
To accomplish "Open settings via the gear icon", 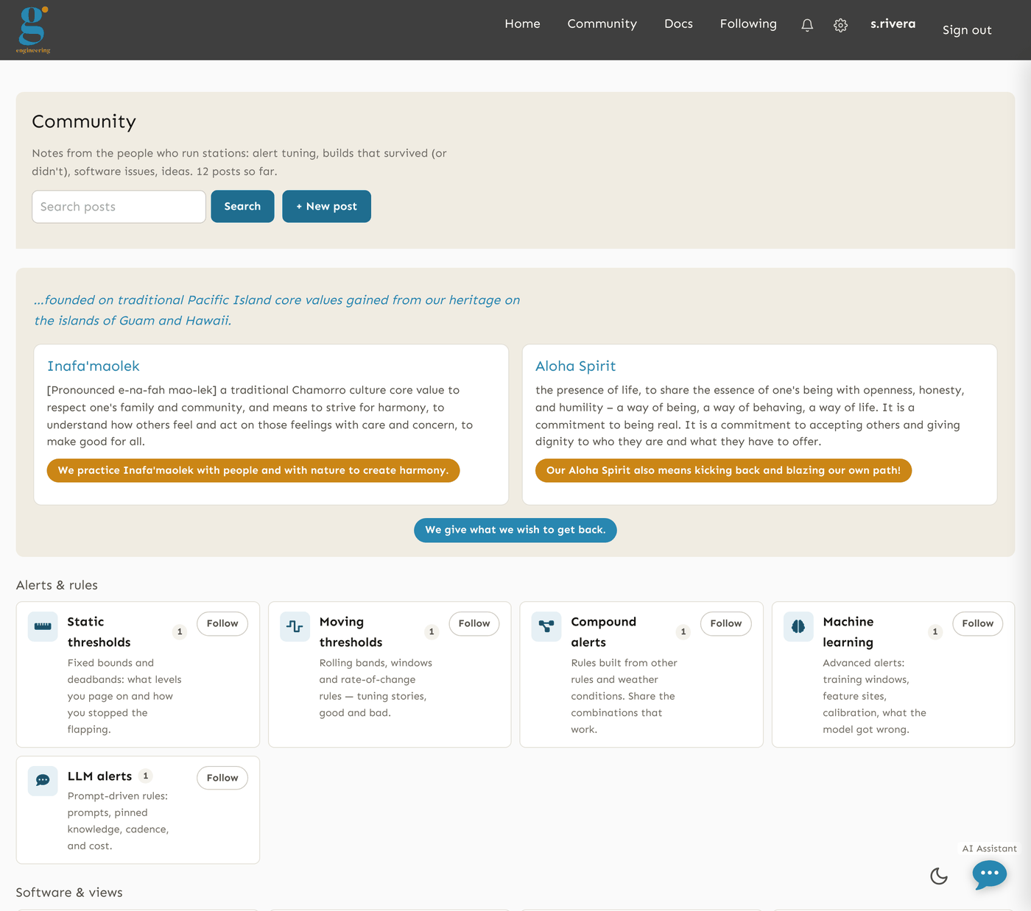I will 840,25.
